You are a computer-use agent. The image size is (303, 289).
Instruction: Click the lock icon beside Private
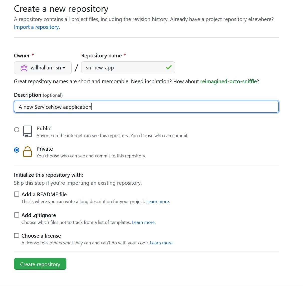point(28,152)
